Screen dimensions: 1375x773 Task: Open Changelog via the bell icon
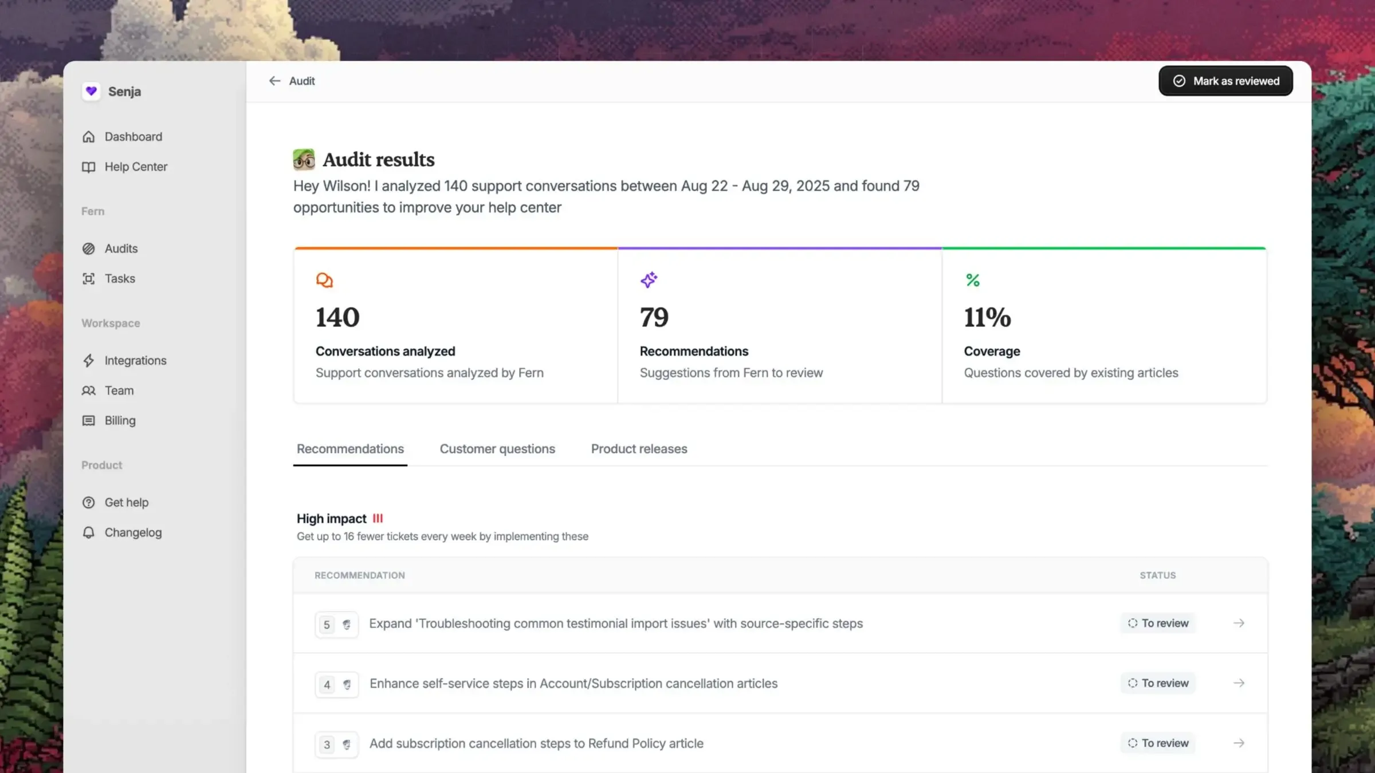point(88,533)
